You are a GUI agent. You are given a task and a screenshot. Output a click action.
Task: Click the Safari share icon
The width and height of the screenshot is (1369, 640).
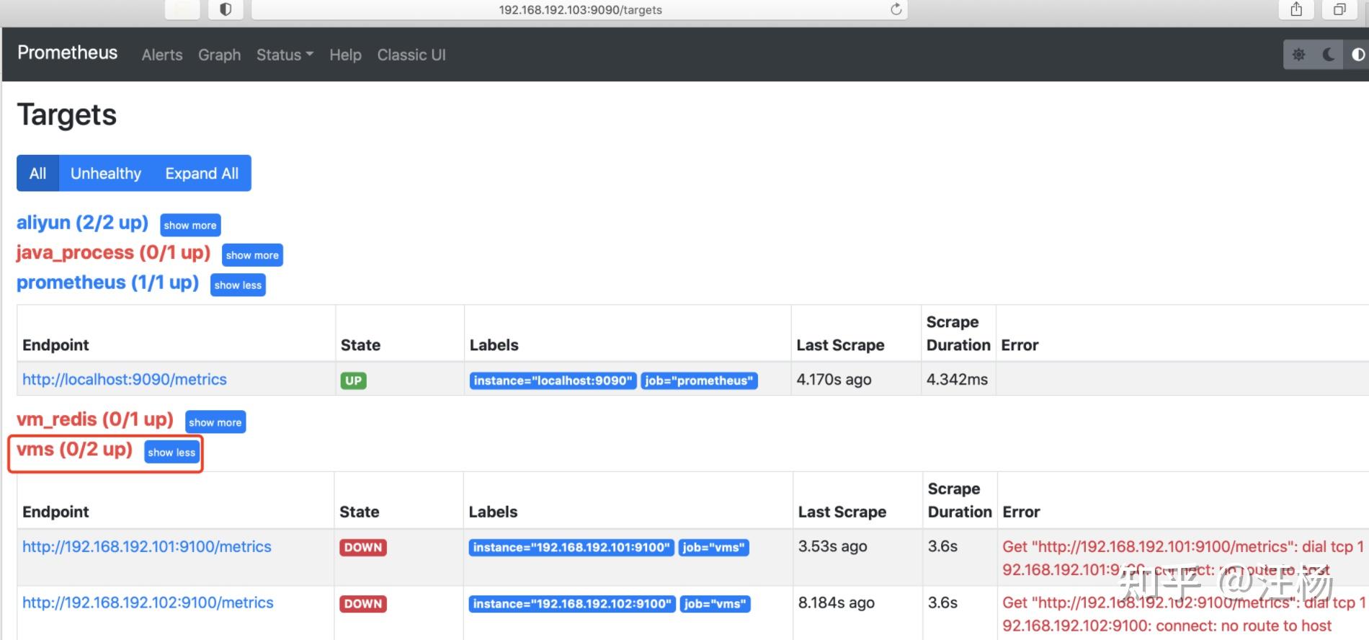[x=1296, y=9]
